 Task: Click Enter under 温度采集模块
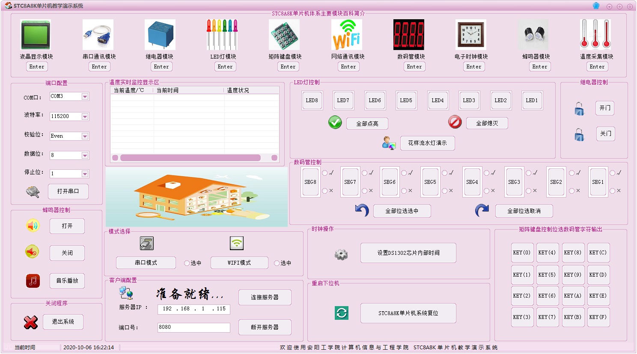pos(597,67)
